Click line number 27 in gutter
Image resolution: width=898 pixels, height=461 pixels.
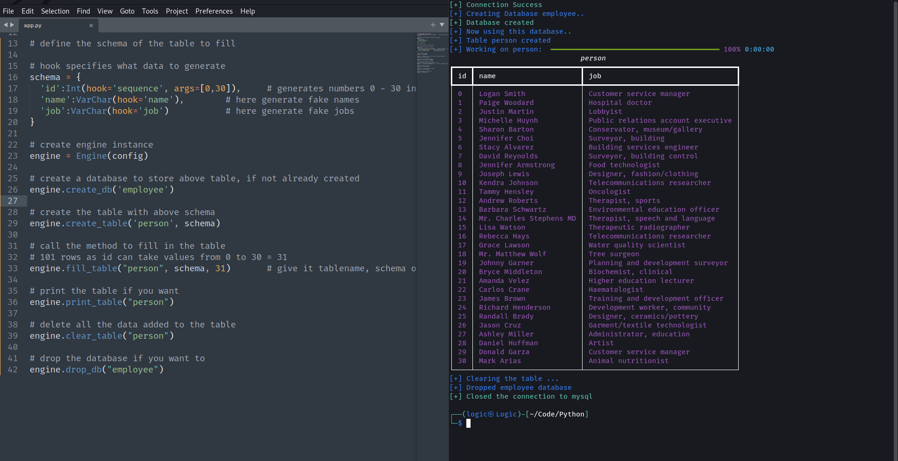click(x=13, y=201)
